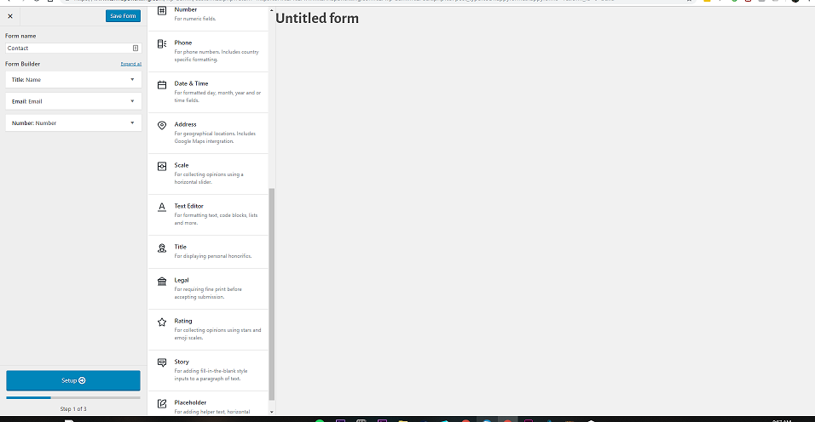Click 'For displaying personal honorifics.' description
Image resolution: width=815 pixels, height=422 pixels.
pyautogui.click(x=212, y=256)
